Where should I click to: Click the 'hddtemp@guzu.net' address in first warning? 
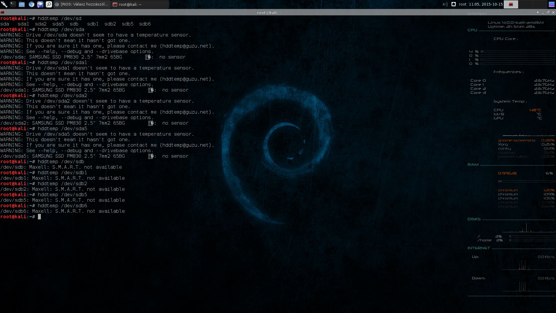pos(185,46)
